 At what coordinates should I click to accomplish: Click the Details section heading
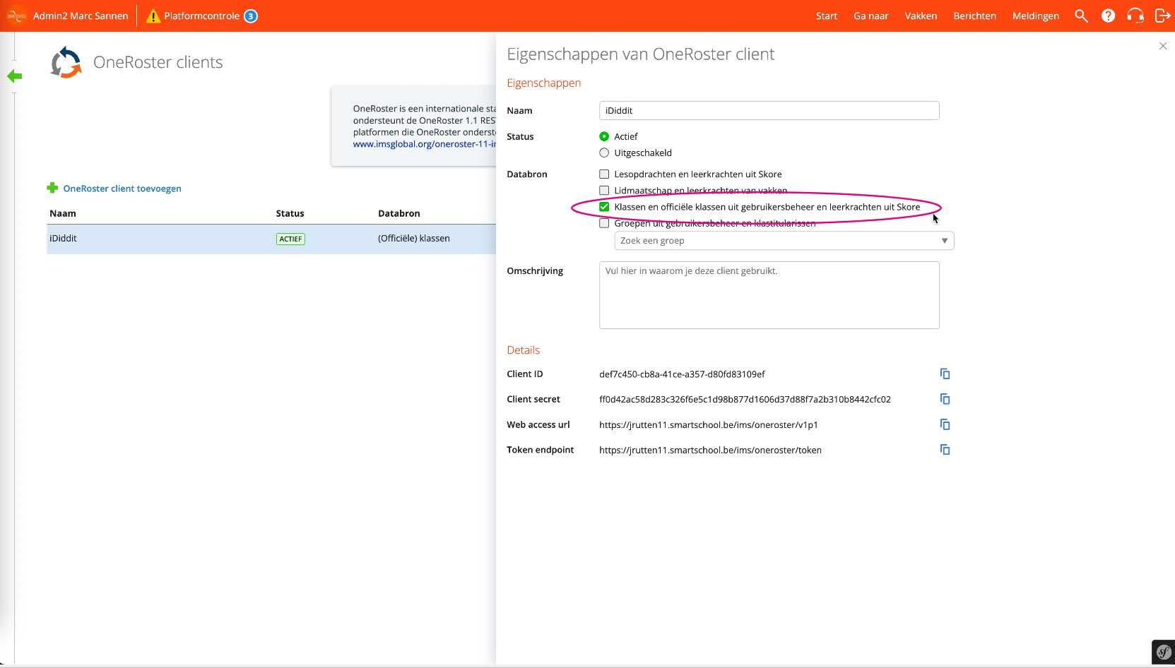(523, 350)
